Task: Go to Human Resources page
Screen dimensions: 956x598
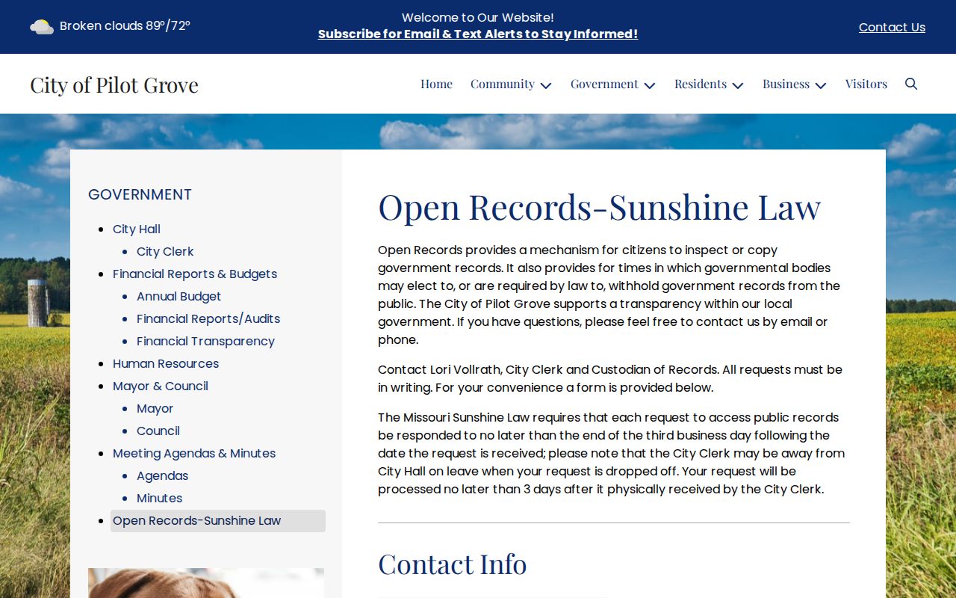Action: (x=166, y=363)
